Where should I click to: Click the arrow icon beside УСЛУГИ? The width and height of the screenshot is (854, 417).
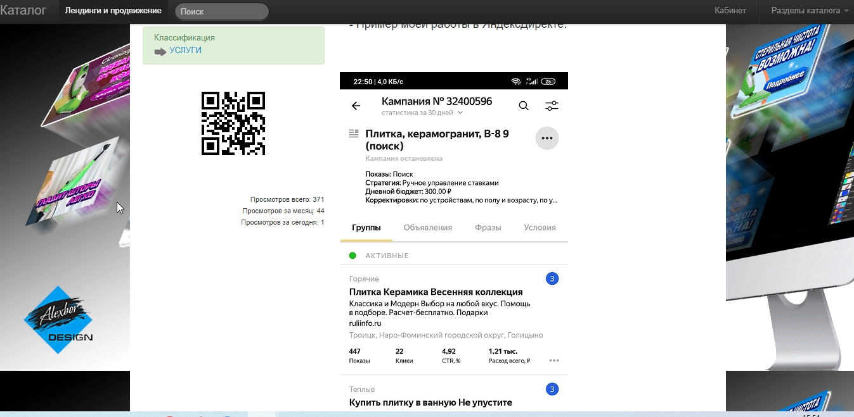(160, 51)
